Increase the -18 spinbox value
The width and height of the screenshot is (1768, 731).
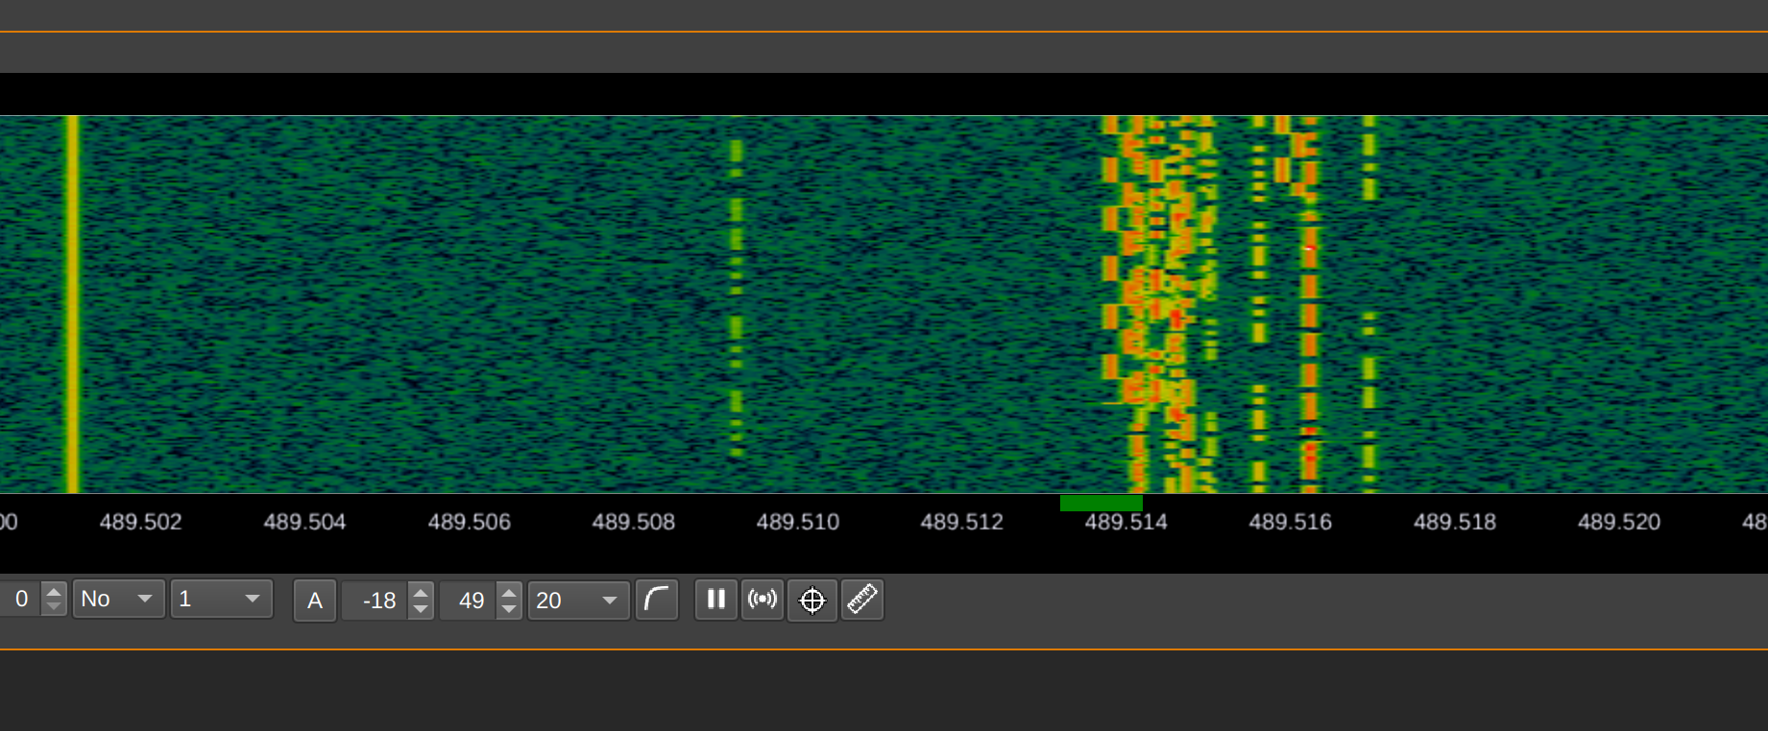coord(421,593)
